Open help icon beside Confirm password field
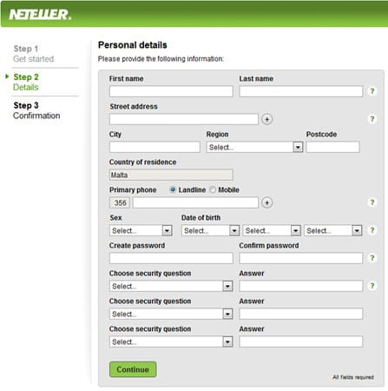The width and height of the screenshot is (388, 391). (x=372, y=258)
